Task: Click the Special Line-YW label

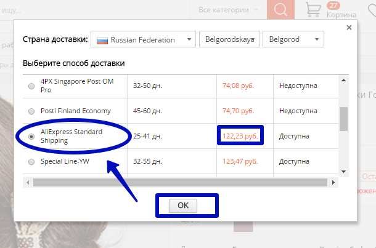Action: [x=65, y=161]
